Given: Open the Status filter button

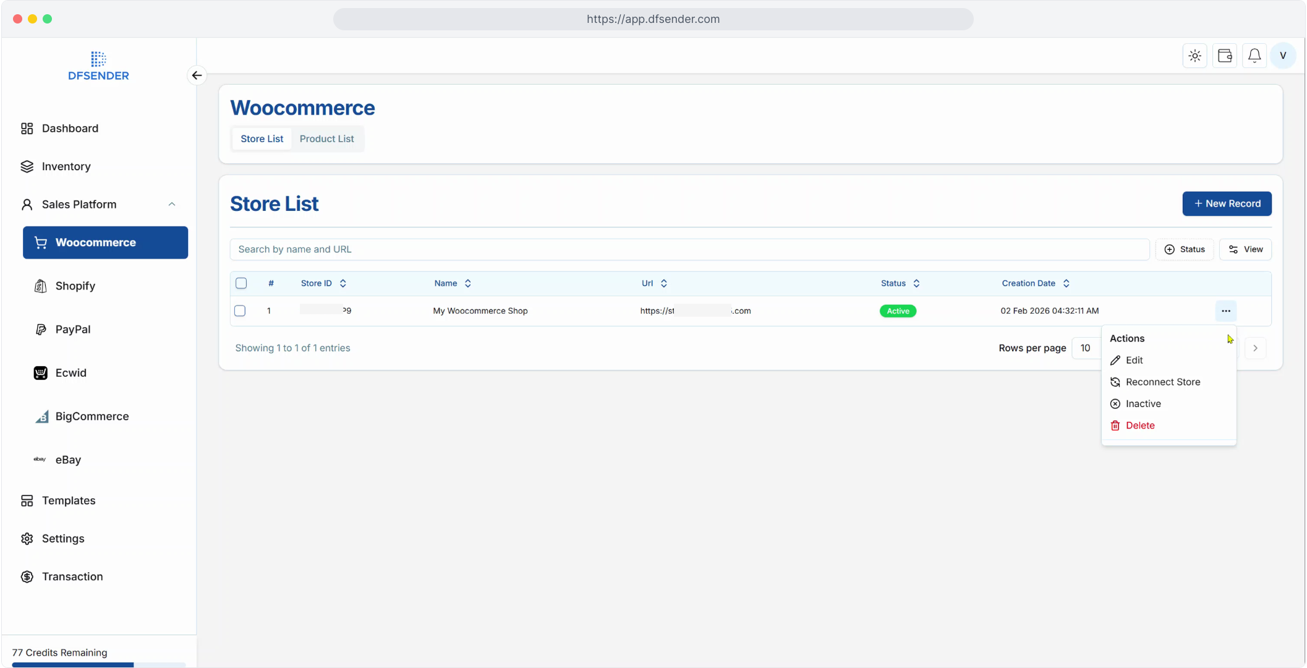Looking at the screenshot, I should point(1185,249).
